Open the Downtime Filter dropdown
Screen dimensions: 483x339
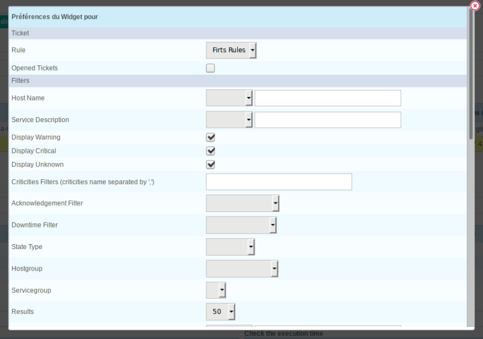241,225
